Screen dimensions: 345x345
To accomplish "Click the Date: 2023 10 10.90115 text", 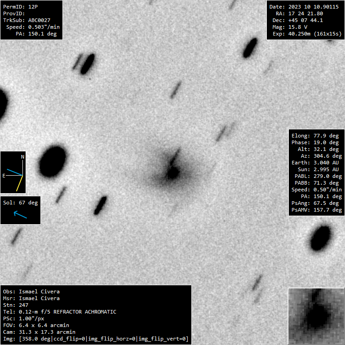I will [x=304, y=7].
